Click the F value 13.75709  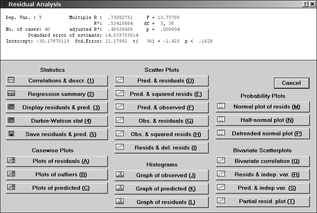[x=169, y=17]
